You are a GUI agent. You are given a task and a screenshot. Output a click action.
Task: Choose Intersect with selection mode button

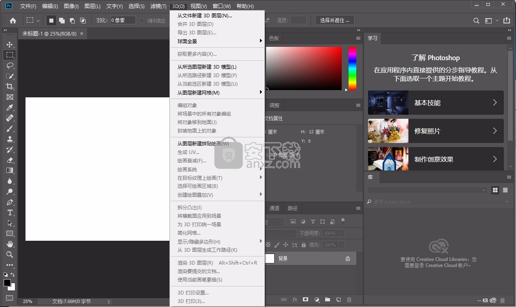click(83, 20)
